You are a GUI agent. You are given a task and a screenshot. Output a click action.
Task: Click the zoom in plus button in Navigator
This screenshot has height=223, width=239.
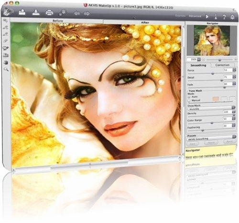coord(236,59)
